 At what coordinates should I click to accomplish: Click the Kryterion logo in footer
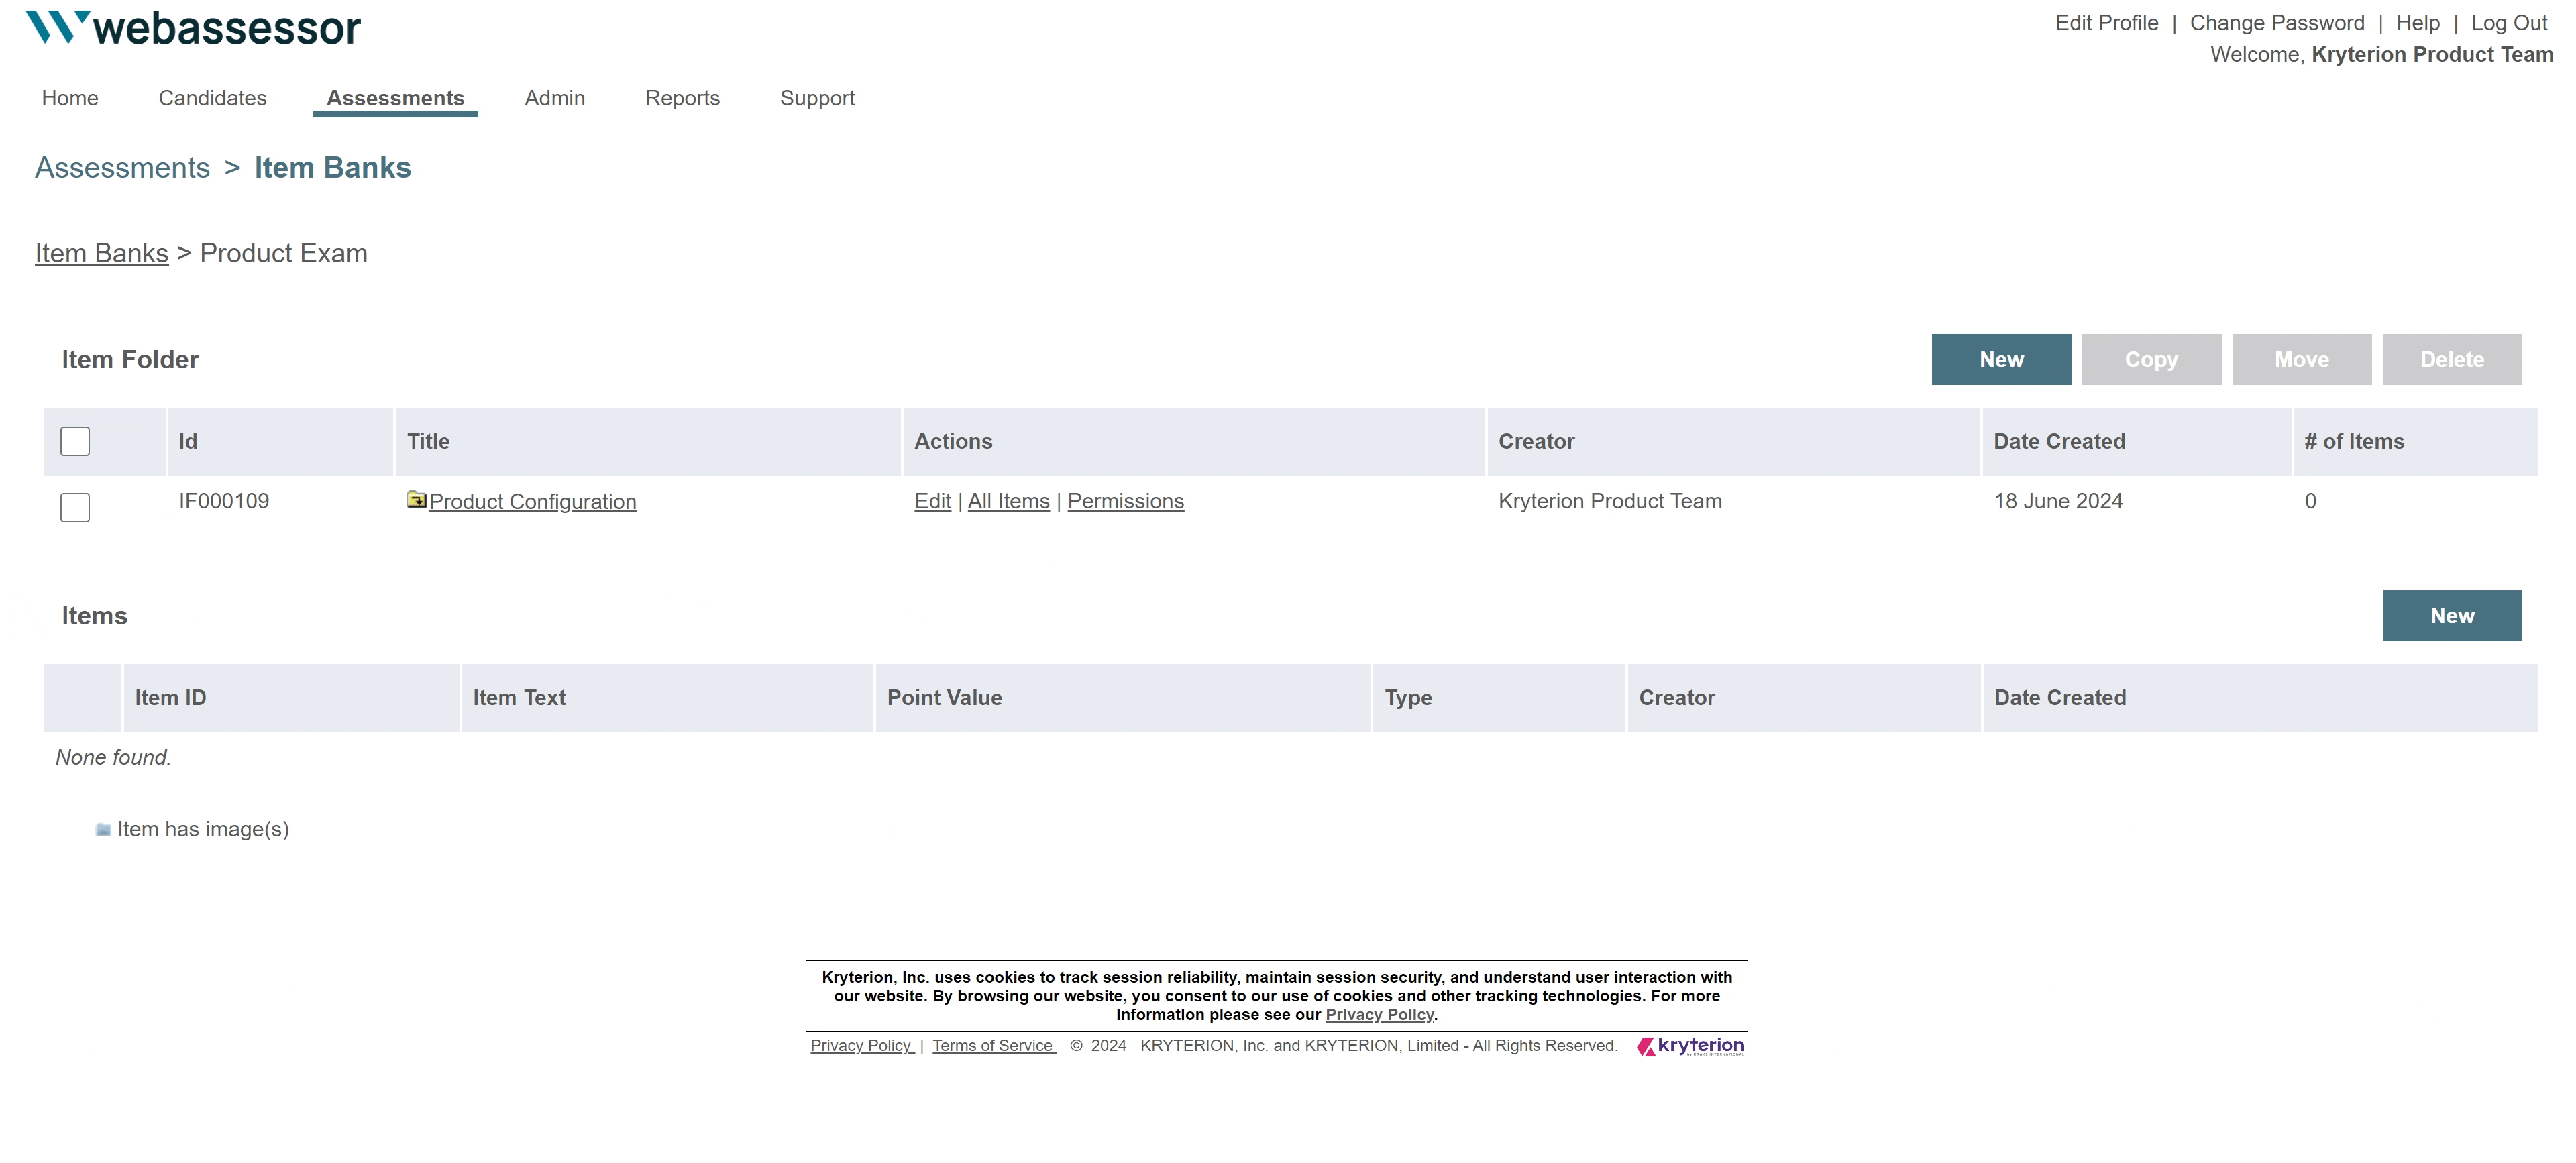pyautogui.click(x=1690, y=1046)
